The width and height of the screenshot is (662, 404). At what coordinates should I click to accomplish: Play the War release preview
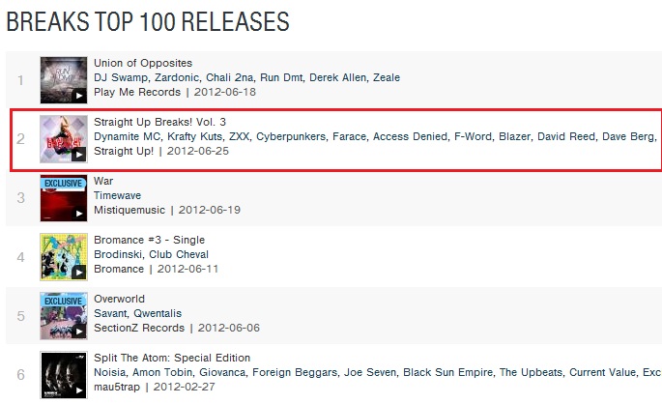point(79,214)
